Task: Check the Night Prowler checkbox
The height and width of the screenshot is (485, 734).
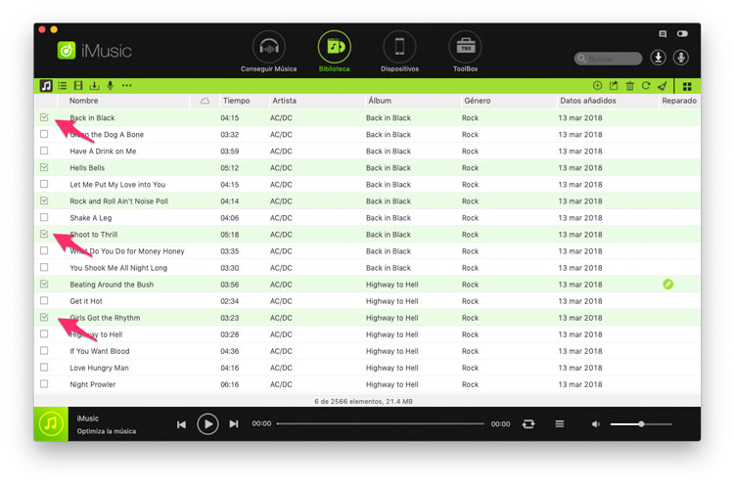Action: [x=44, y=384]
